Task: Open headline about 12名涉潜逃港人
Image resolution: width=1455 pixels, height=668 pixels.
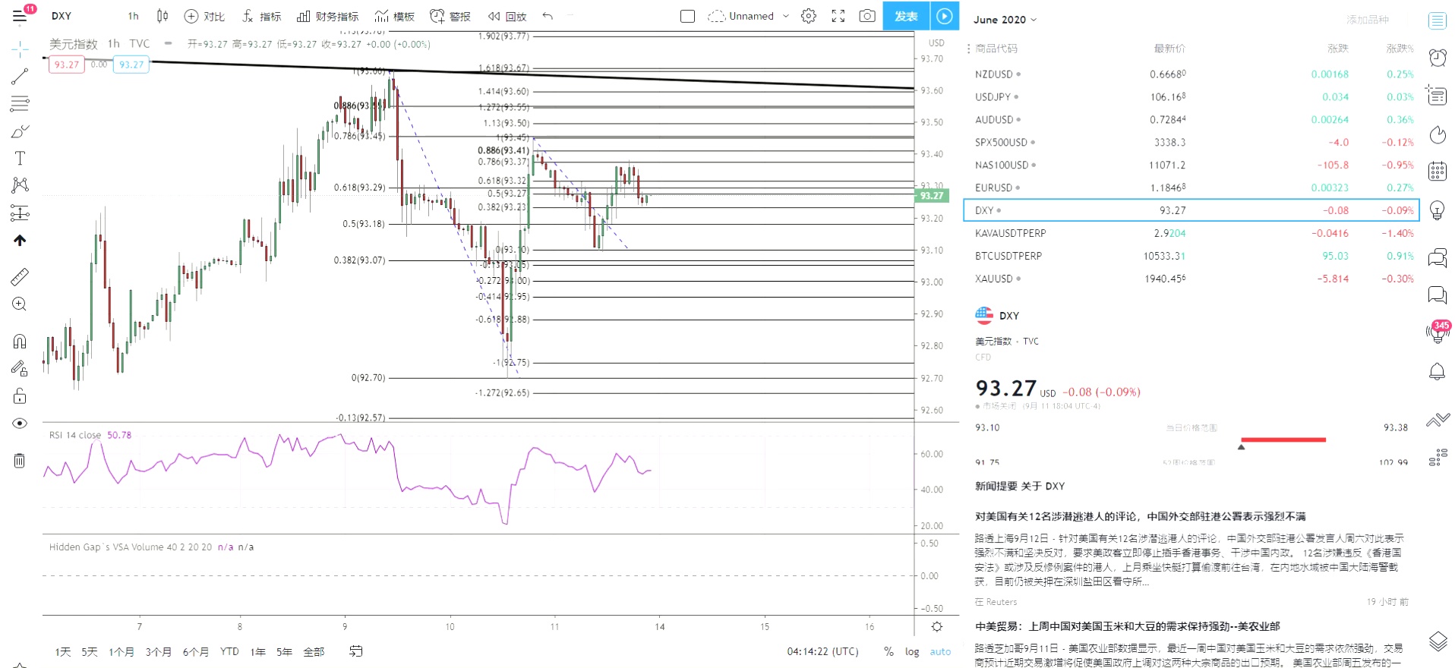Action: click(1140, 516)
